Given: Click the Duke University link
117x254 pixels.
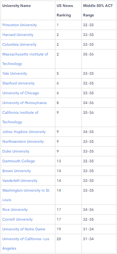Looking at the screenshot, I should [x=16, y=151].
